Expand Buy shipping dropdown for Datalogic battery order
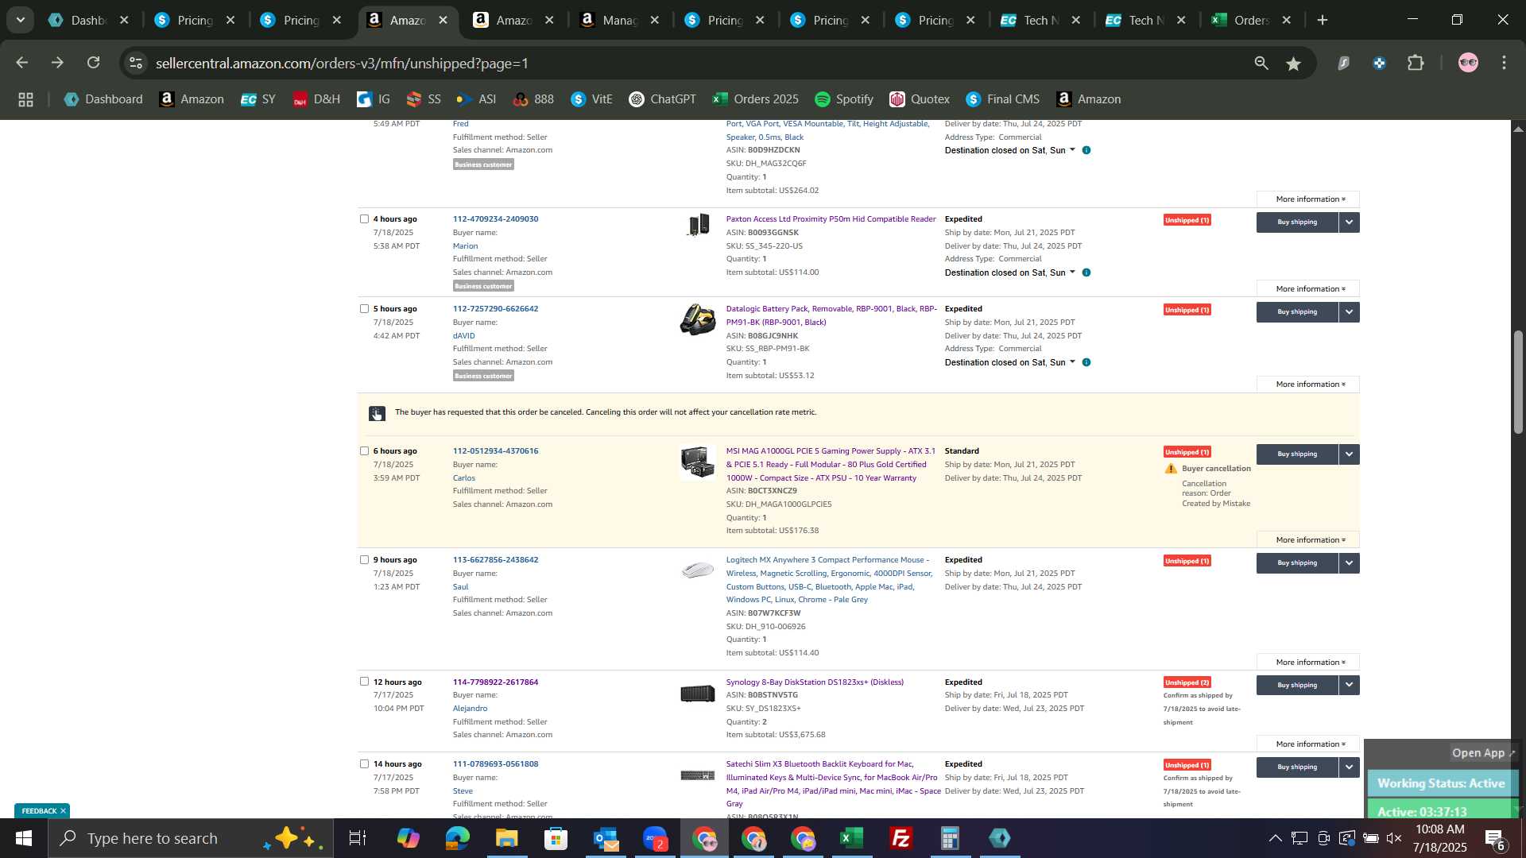 [x=1350, y=312]
